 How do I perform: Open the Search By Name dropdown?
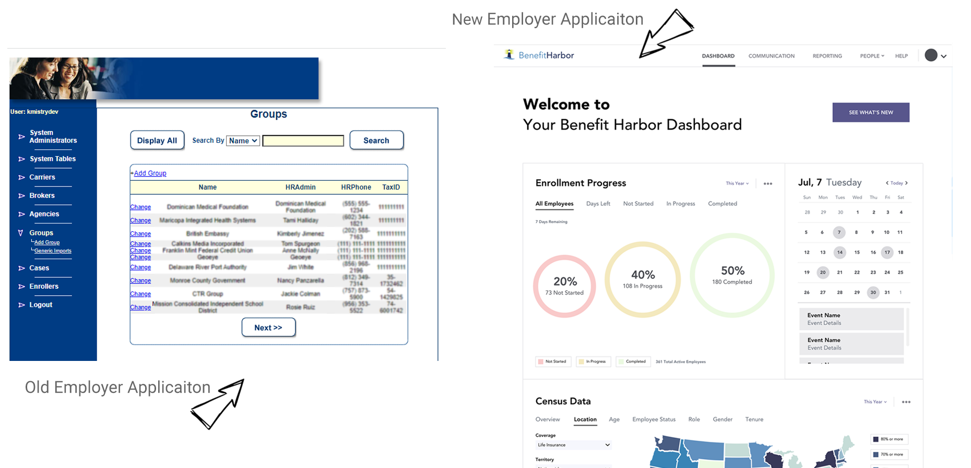pyautogui.click(x=243, y=141)
